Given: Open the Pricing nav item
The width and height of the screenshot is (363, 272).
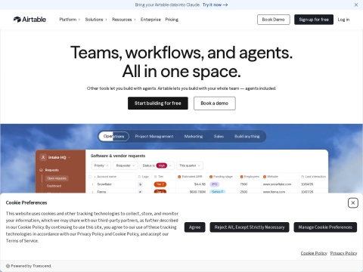Looking at the screenshot, I should [172, 20].
